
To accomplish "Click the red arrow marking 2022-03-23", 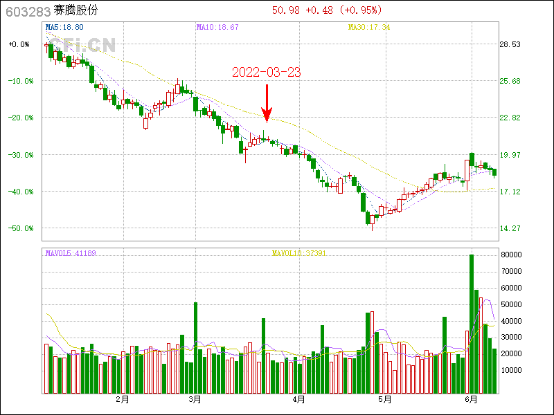I will 267,104.
